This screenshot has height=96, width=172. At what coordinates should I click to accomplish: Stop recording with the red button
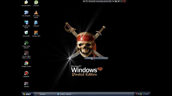coord(124,1)
